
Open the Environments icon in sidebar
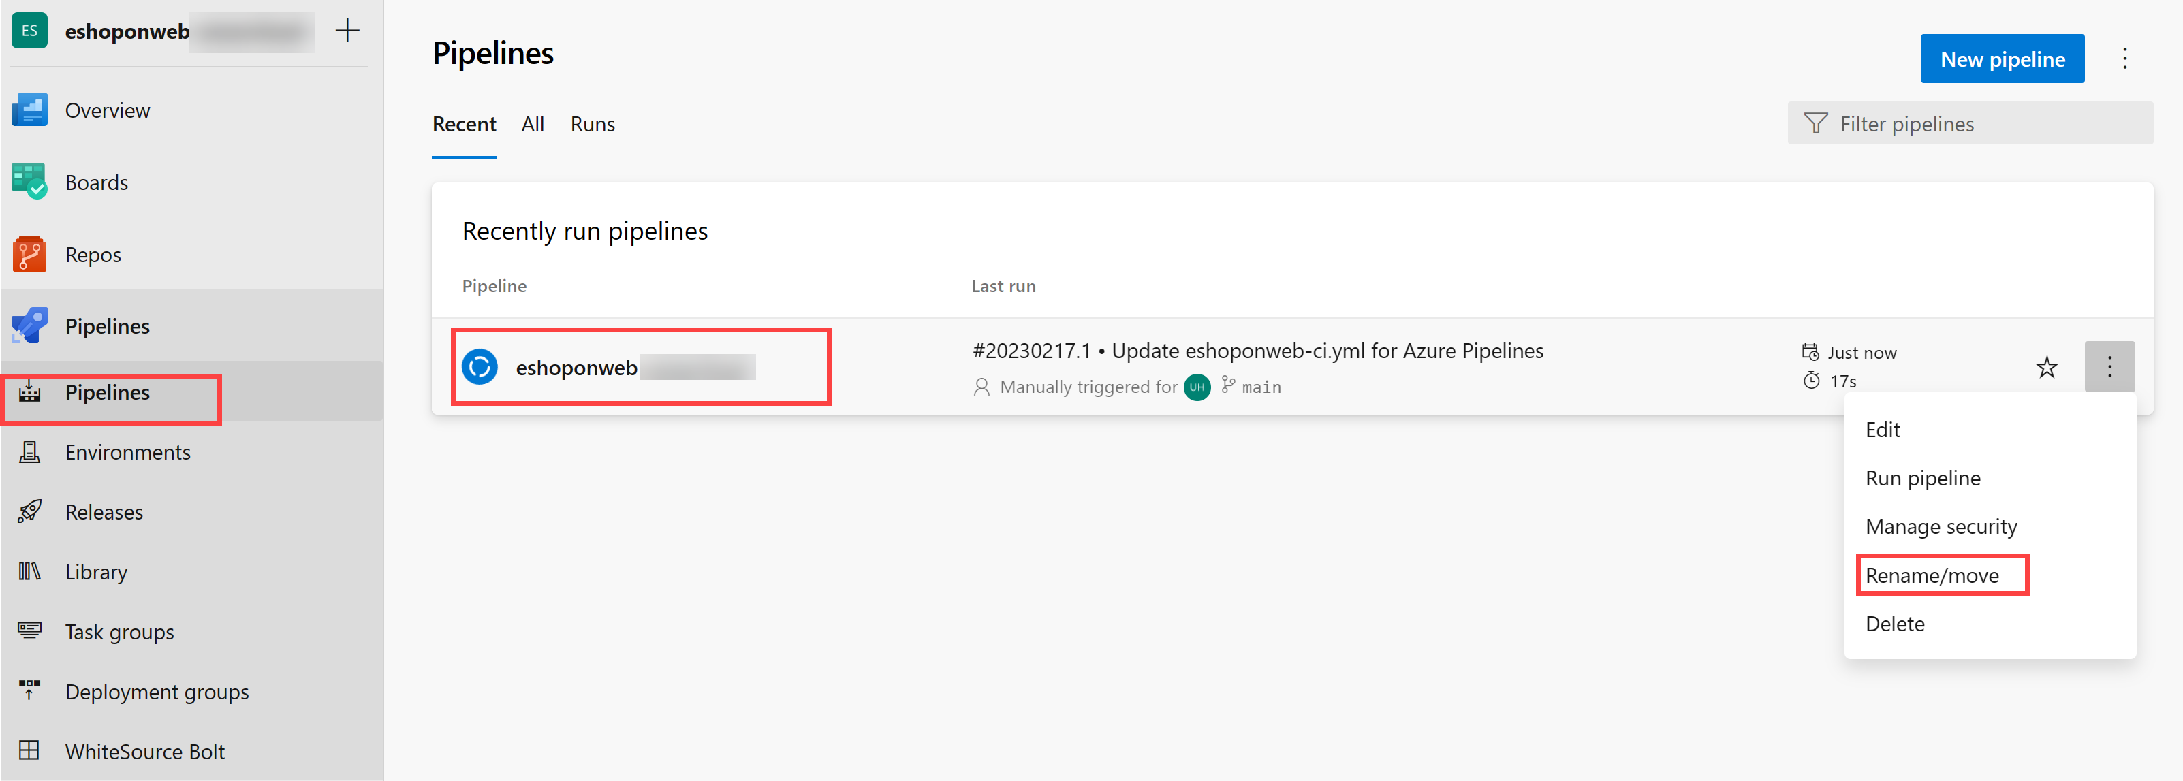(x=30, y=452)
